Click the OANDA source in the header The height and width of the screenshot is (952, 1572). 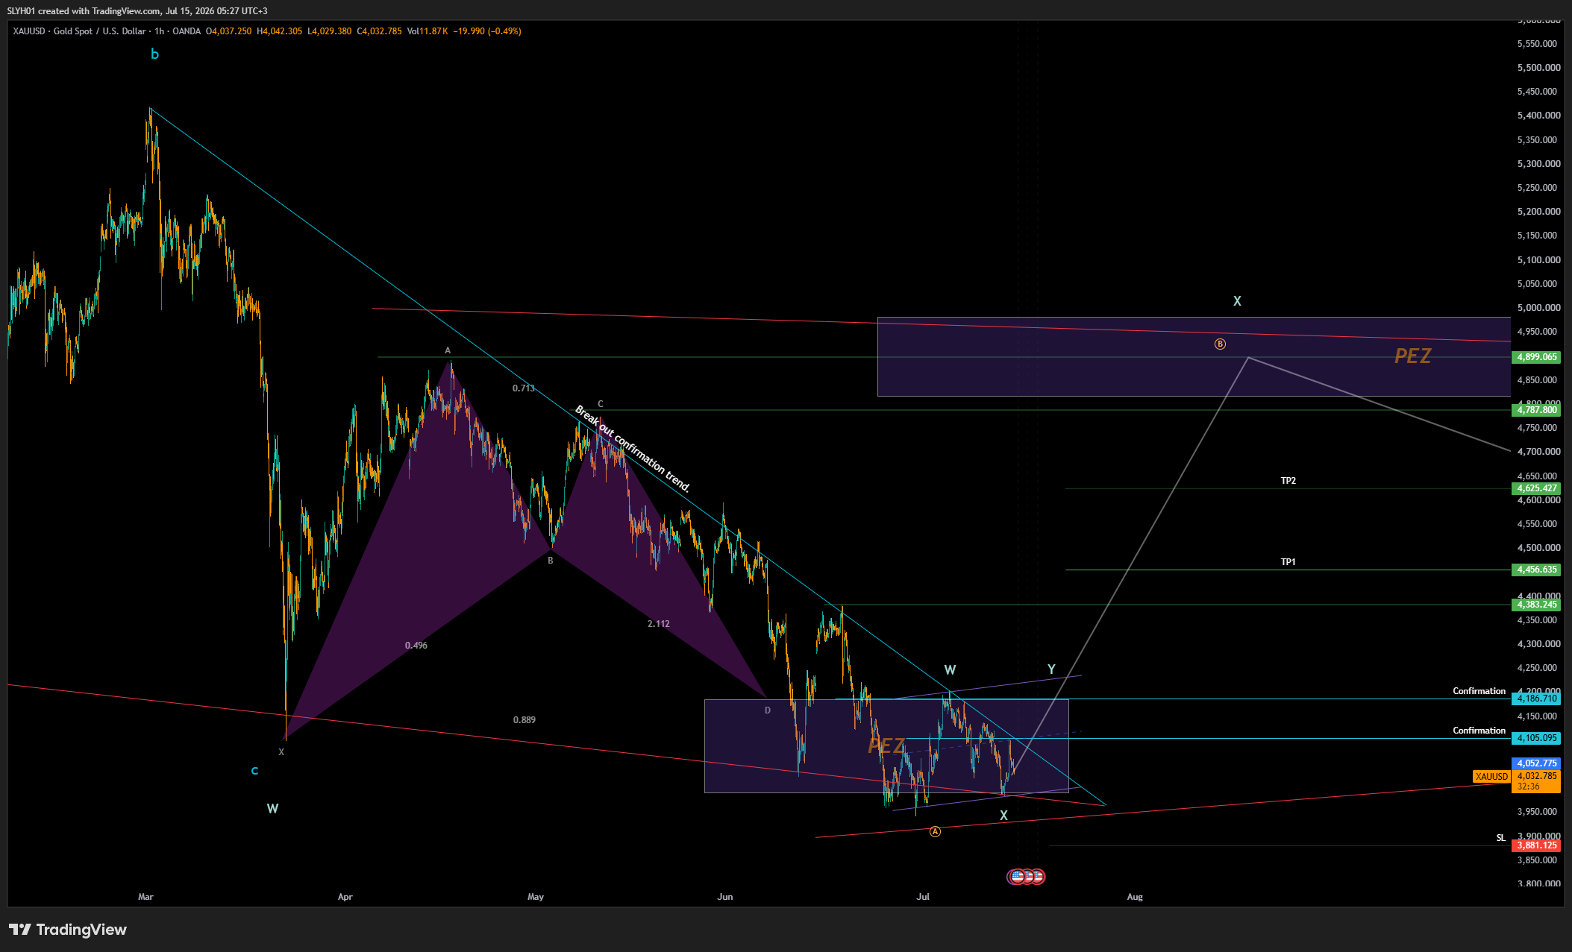[x=187, y=31]
